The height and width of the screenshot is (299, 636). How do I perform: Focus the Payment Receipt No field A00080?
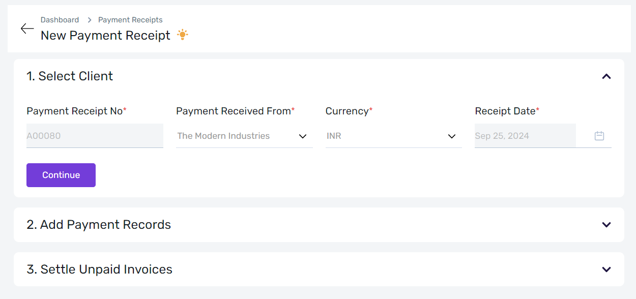click(x=95, y=136)
